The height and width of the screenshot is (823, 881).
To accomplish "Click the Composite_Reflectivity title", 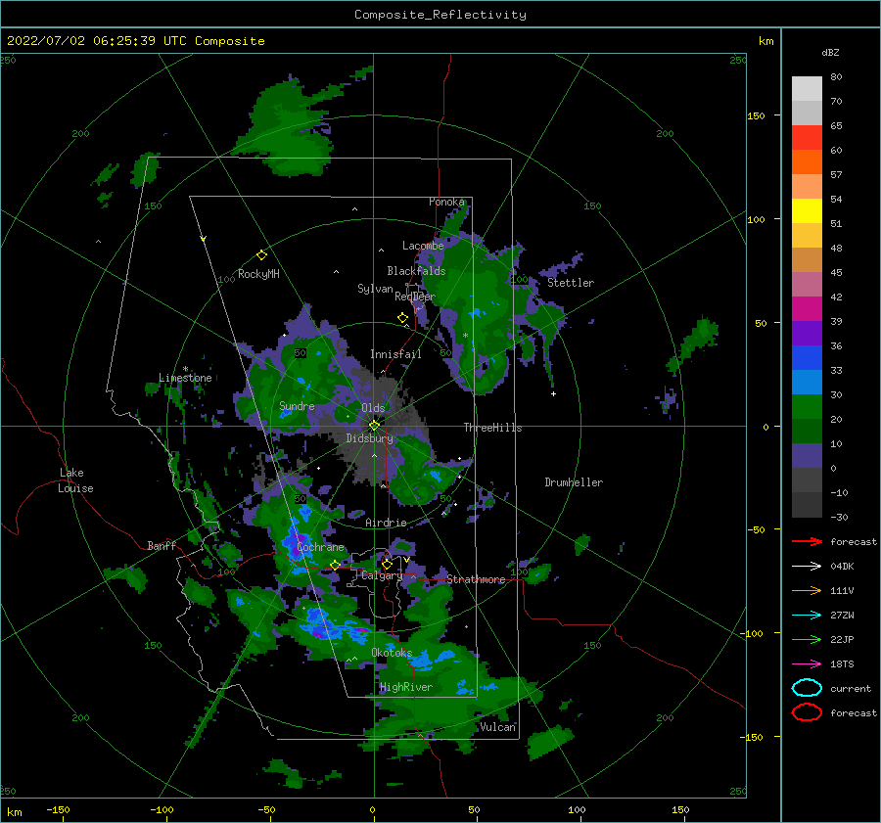I will [440, 15].
